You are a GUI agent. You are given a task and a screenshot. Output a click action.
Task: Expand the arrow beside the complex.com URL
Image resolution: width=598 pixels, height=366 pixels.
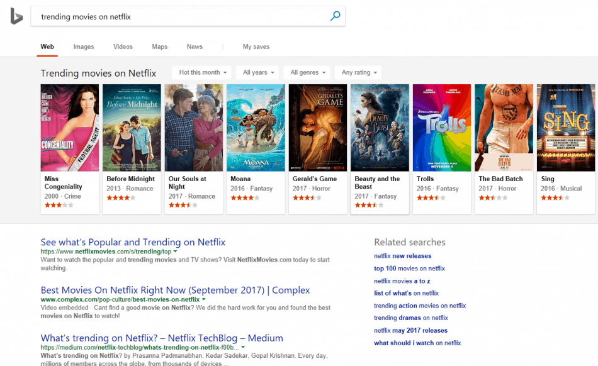[x=204, y=299]
